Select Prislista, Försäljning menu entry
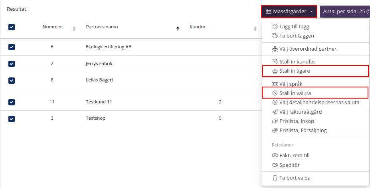This screenshot has width=370, height=188. 303,131
